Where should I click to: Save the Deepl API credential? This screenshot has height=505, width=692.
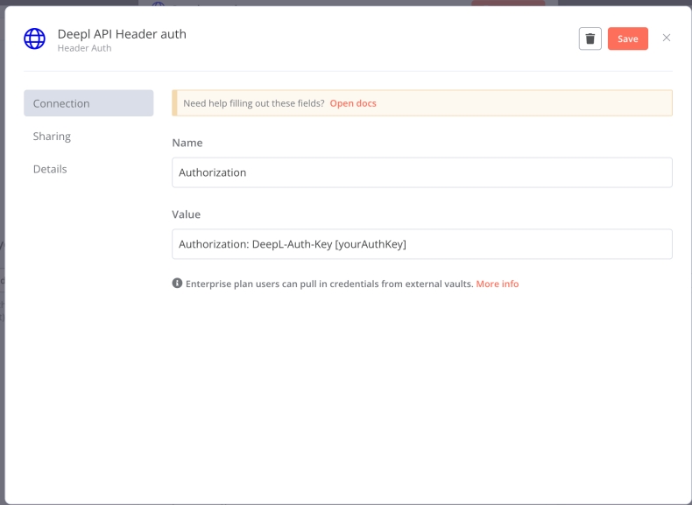pyautogui.click(x=627, y=39)
